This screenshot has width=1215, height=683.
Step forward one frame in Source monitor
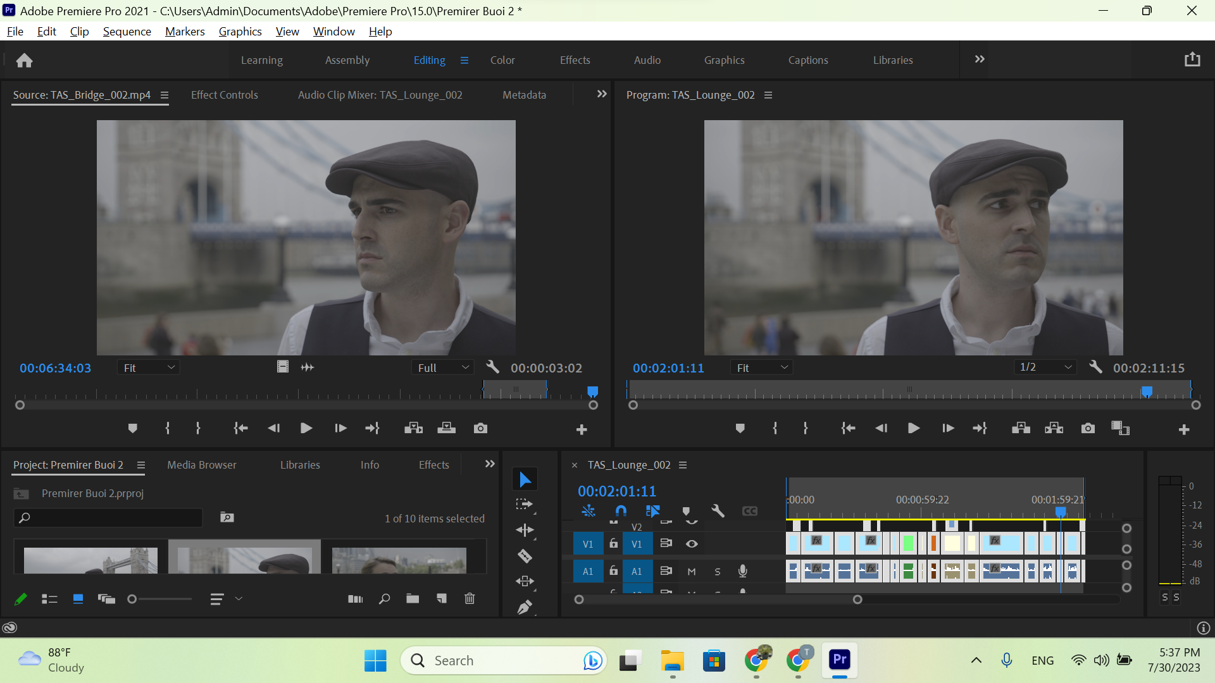point(340,429)
